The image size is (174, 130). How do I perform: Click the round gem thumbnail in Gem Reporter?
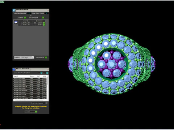16,22
